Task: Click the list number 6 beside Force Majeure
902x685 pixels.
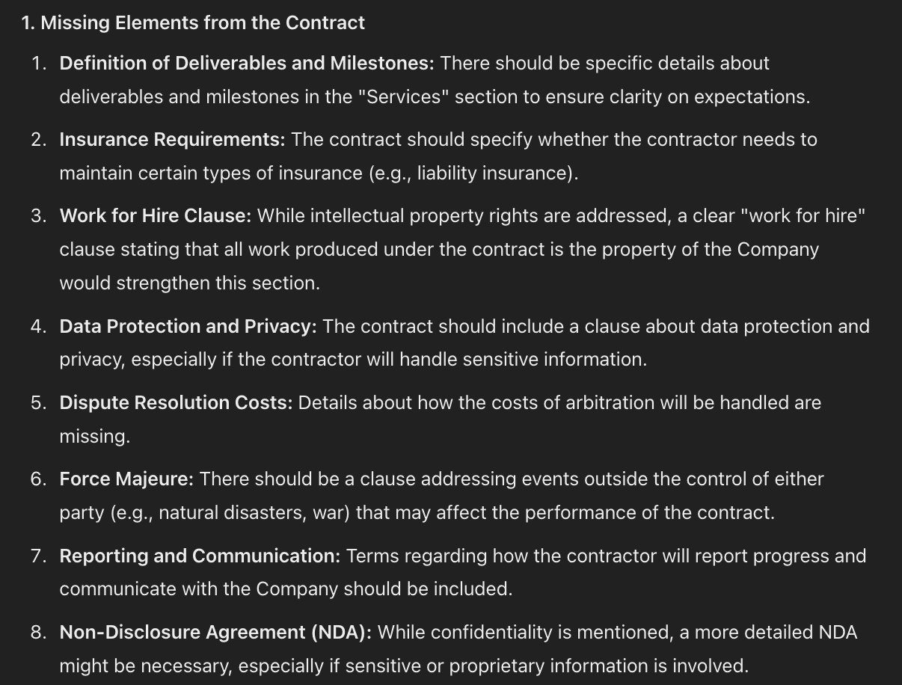Action: tap(38, 479)
